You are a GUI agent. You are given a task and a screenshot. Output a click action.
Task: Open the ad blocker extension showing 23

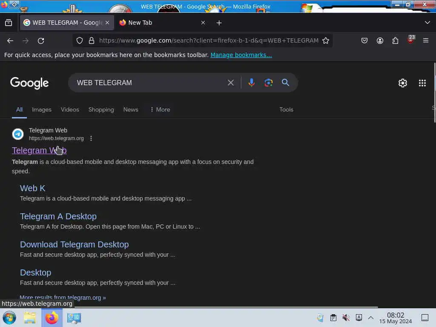pos(411,40)
